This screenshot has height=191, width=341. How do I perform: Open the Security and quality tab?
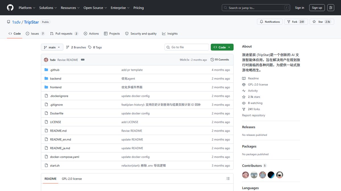141,33
